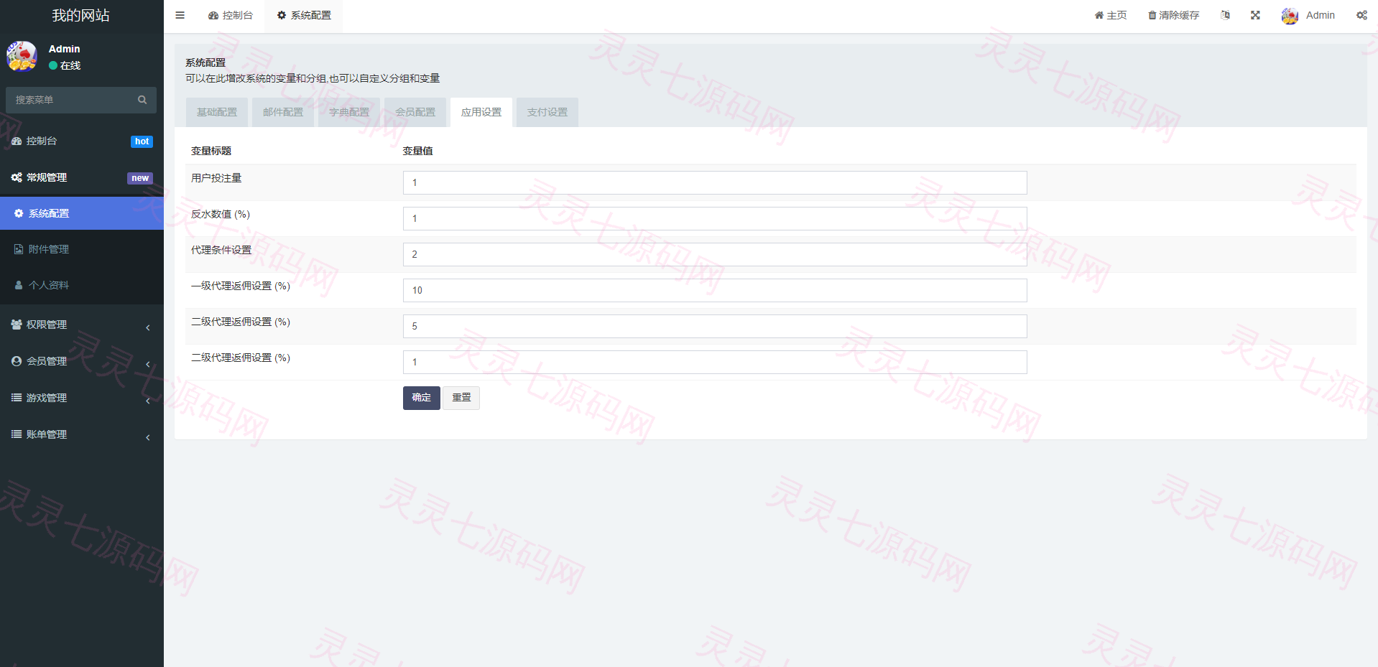Click the 我的网站 site title
This screenshot has width=1378, height=667.
81,15
